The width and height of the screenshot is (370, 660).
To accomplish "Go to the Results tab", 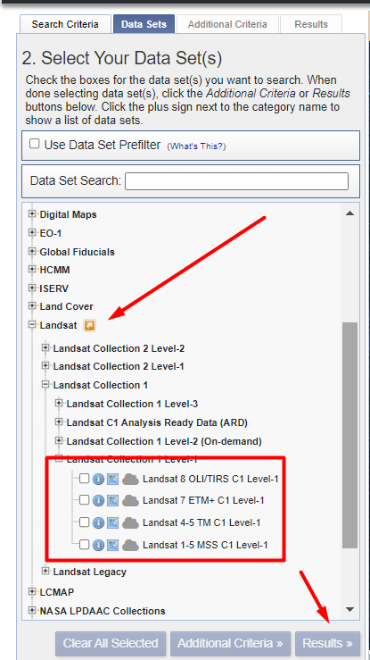I will 311,24.
